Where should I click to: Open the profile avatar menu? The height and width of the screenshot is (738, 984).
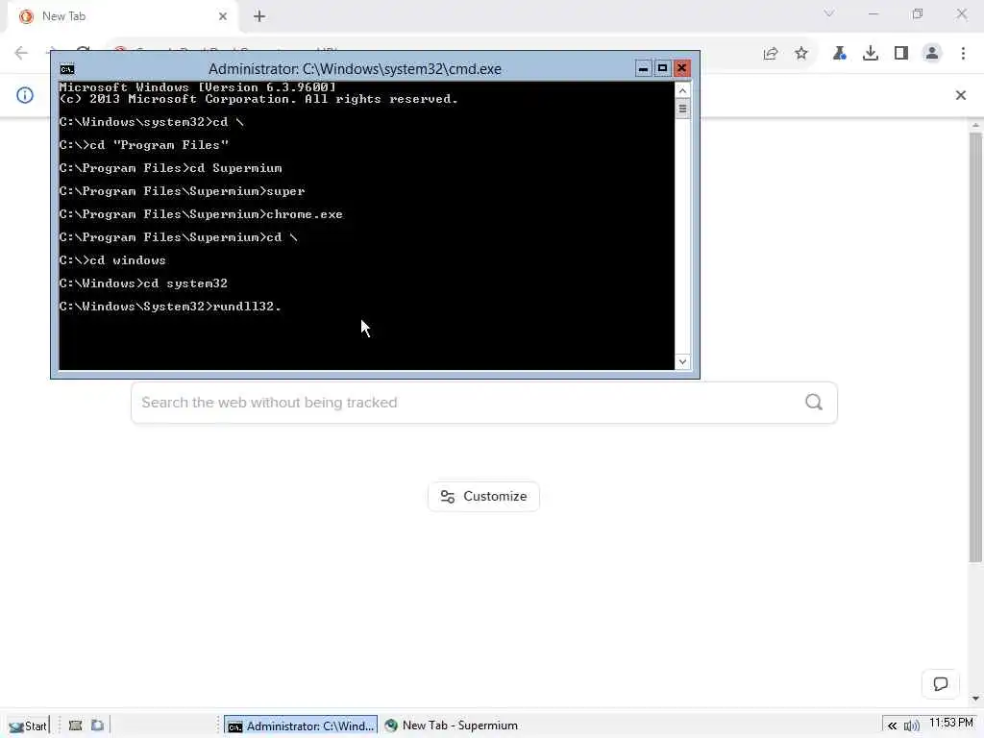[x=932, y=54]
